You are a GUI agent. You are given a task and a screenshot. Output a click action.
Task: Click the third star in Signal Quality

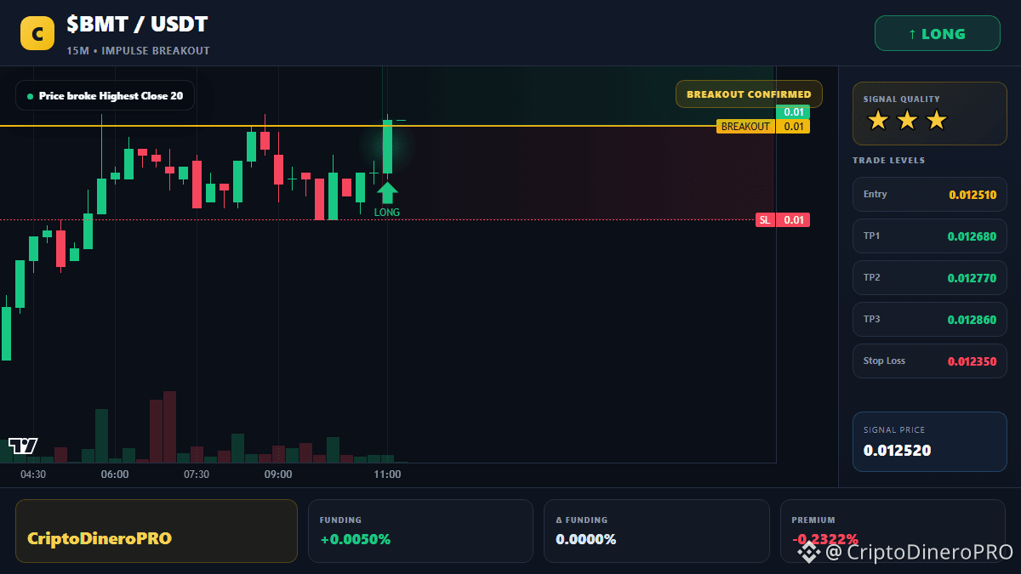(x=936, y=121)
